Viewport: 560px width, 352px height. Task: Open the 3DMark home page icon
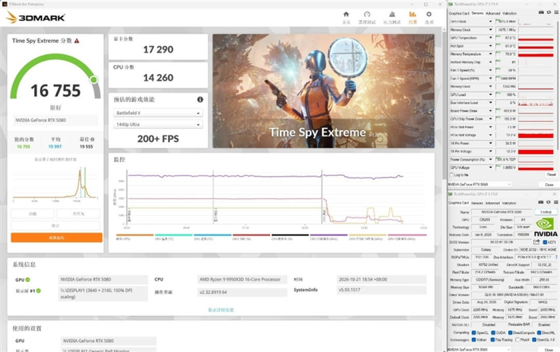[x=346, y=15]
